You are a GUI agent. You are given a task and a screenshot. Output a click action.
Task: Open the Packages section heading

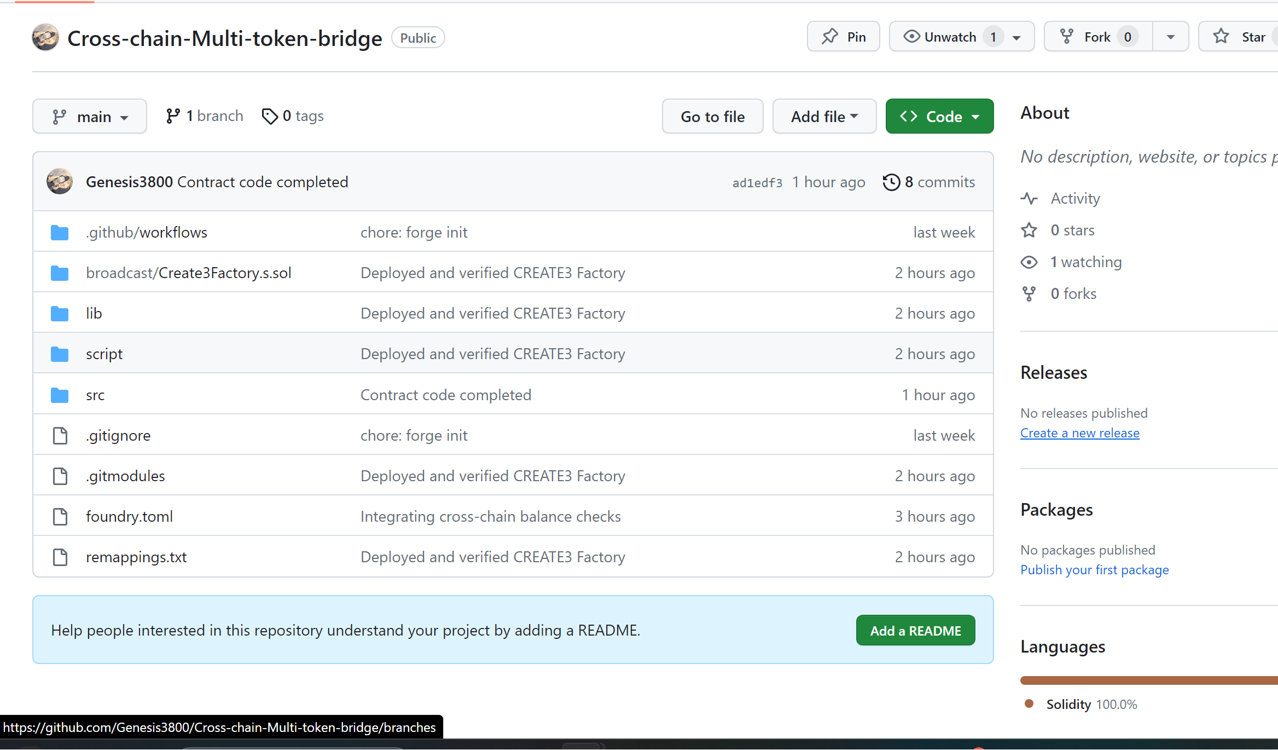pyautogui.click(x=1056, y=510)
